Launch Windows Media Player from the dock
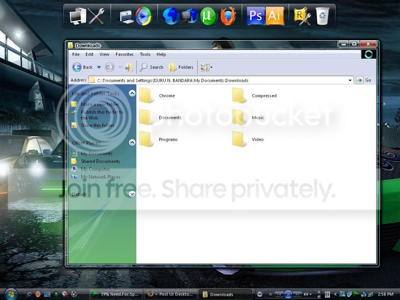The width and height of the screenshot is (400, 300). 144,16
